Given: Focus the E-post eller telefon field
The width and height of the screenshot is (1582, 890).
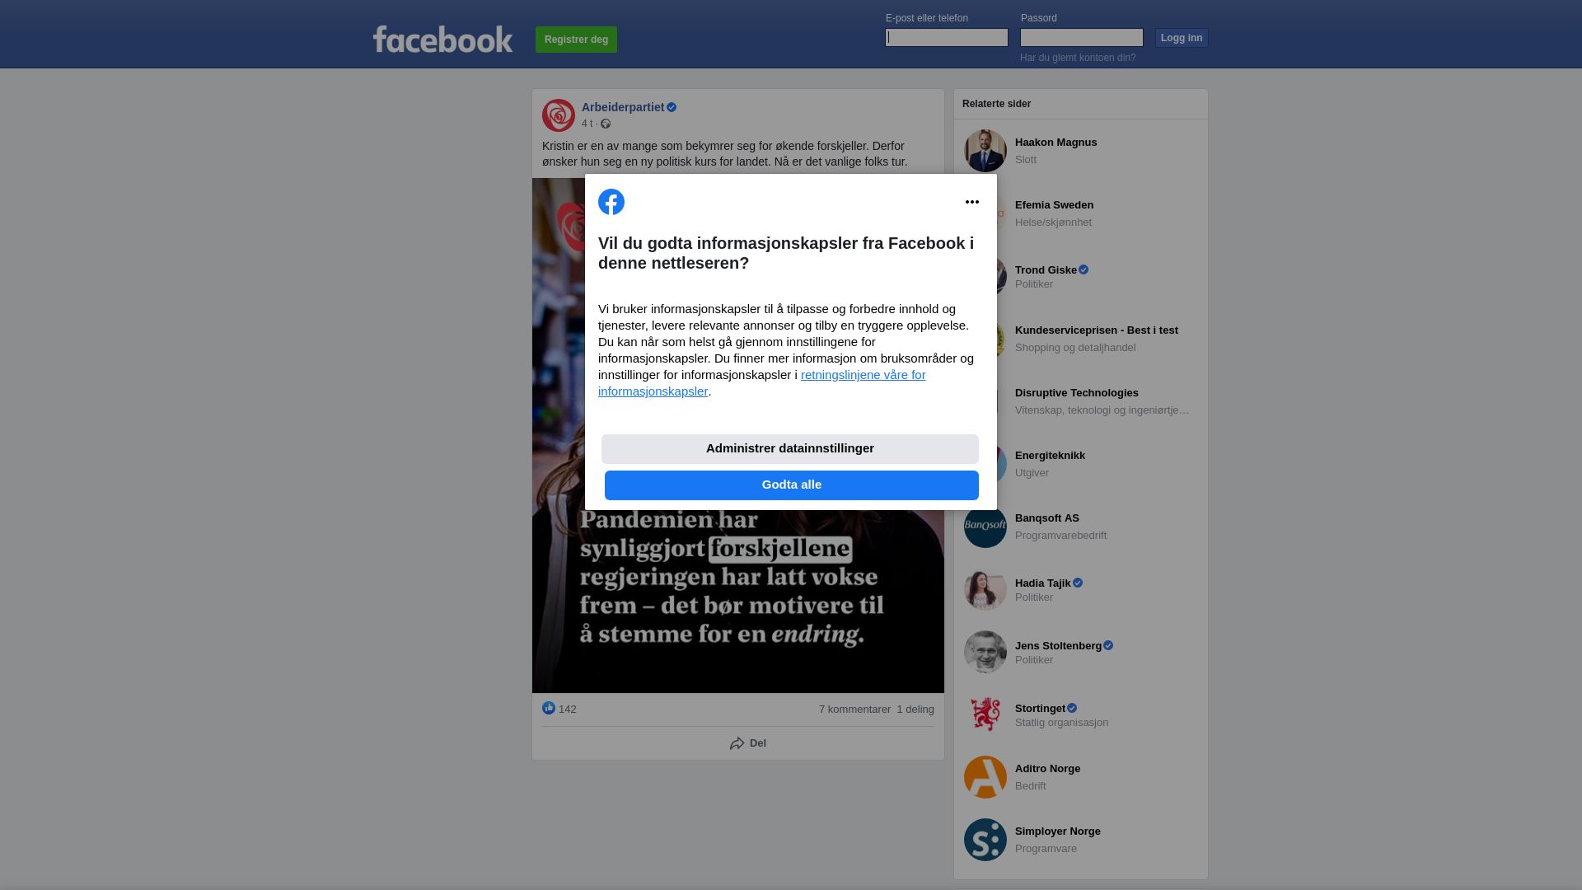Looking at the screenshot, I should [x=947, y=38].
